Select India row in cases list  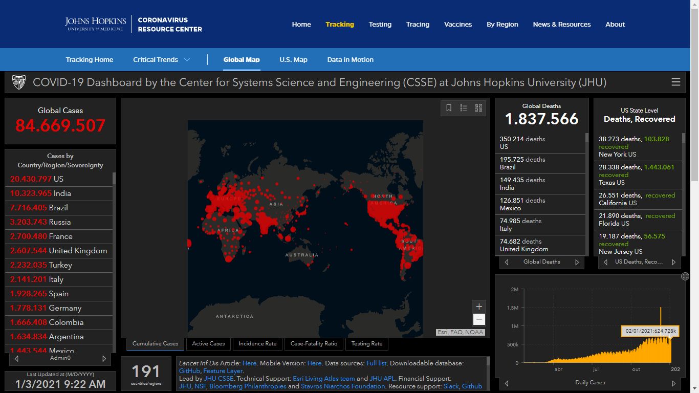(x=58, y=193)
